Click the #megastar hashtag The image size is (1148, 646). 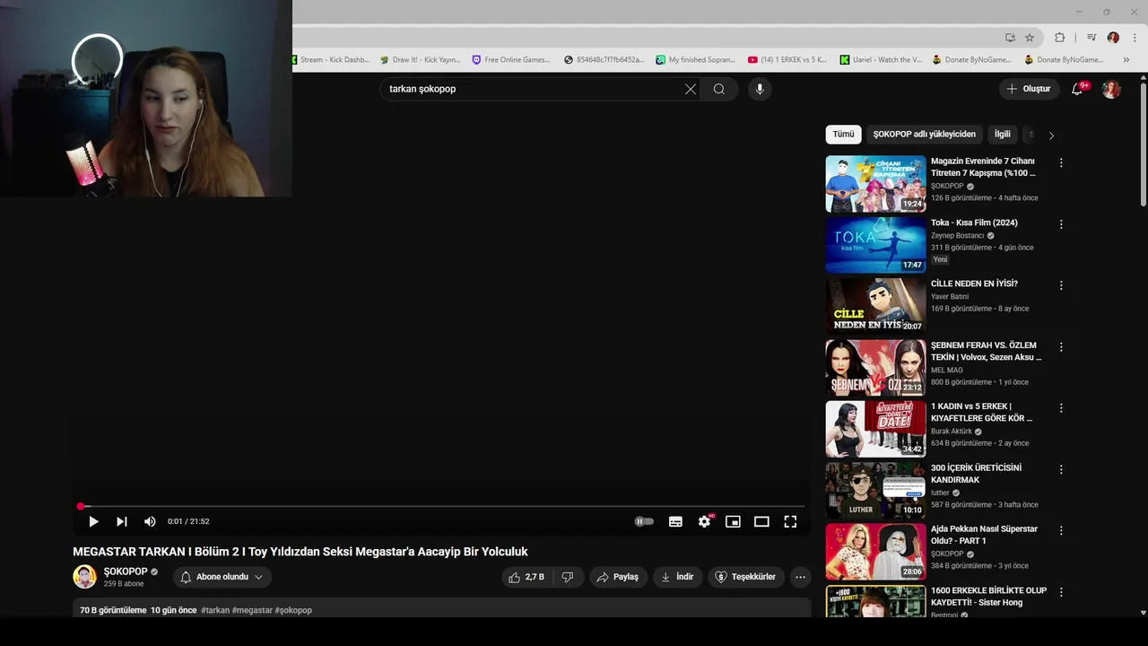(252, 610)
